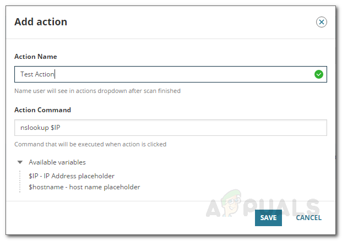Click the "nslookup $IP" command text
The width and height of the screenshot is (342, 241).
(41, 128)
